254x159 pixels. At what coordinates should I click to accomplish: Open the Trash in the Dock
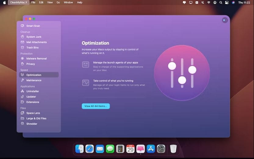tap(173, 149)
